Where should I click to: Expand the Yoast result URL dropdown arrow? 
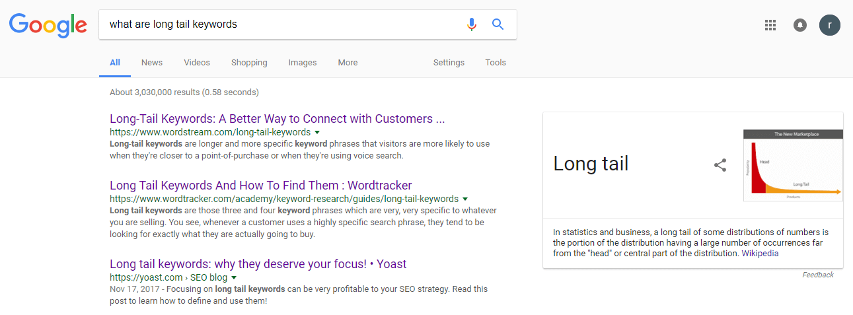pyautogui.click(x=234, y=277)
